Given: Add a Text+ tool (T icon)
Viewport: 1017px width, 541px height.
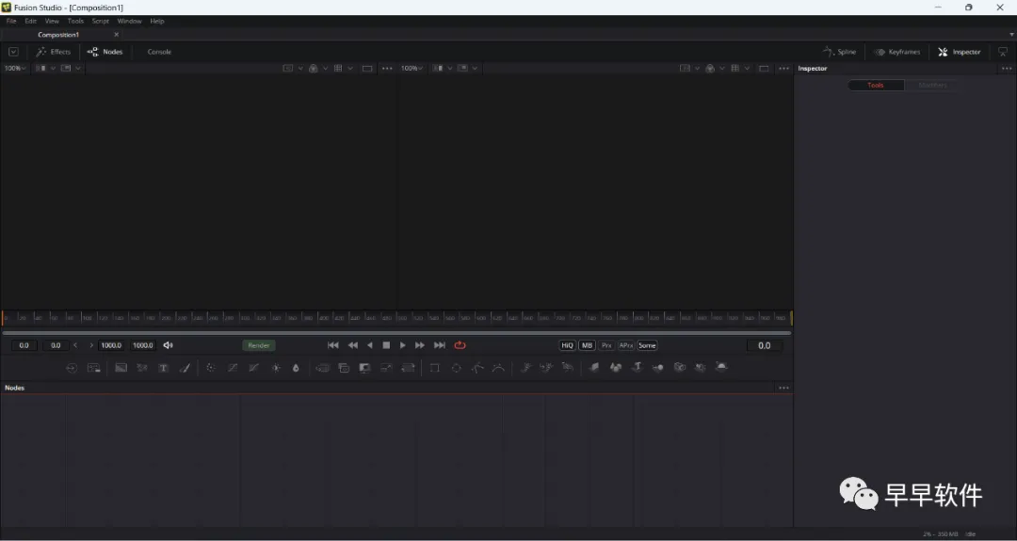Looking at the screenshot, I should click(x=164, y=367).
